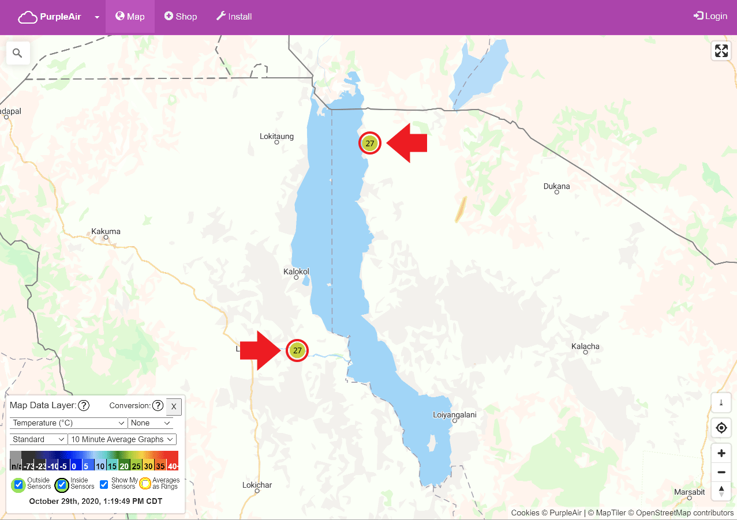Toggle the Inside Sensors checkbox
The height and width of the screenshot is (520, 737).
(62, 484)
